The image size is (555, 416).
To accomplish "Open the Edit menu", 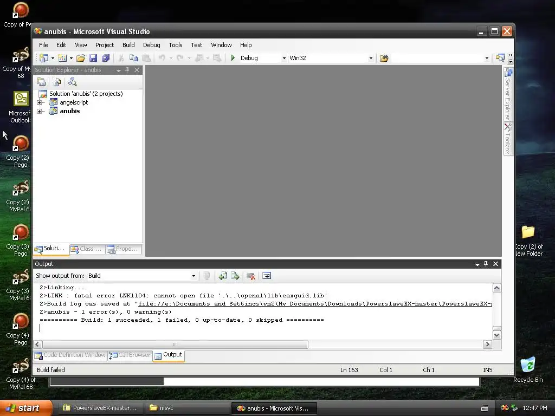I will (61, 45).
